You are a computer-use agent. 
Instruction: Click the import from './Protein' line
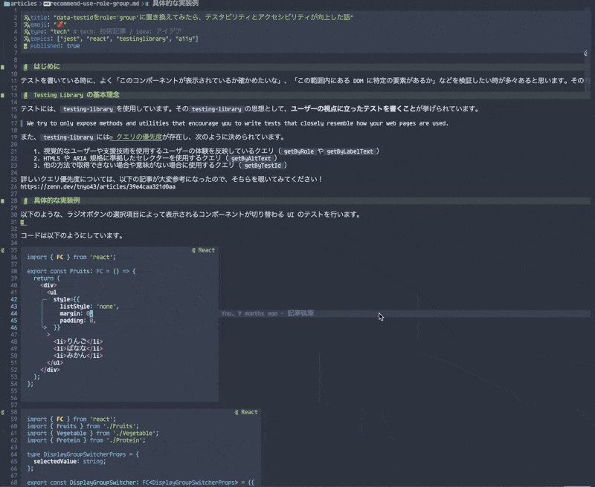tap(86, 440)
